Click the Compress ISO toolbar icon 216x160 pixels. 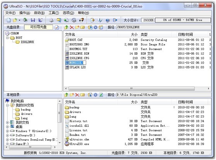59,20
